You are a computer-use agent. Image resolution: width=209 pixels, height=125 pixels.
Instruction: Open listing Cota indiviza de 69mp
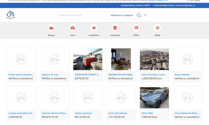point(187,113)
